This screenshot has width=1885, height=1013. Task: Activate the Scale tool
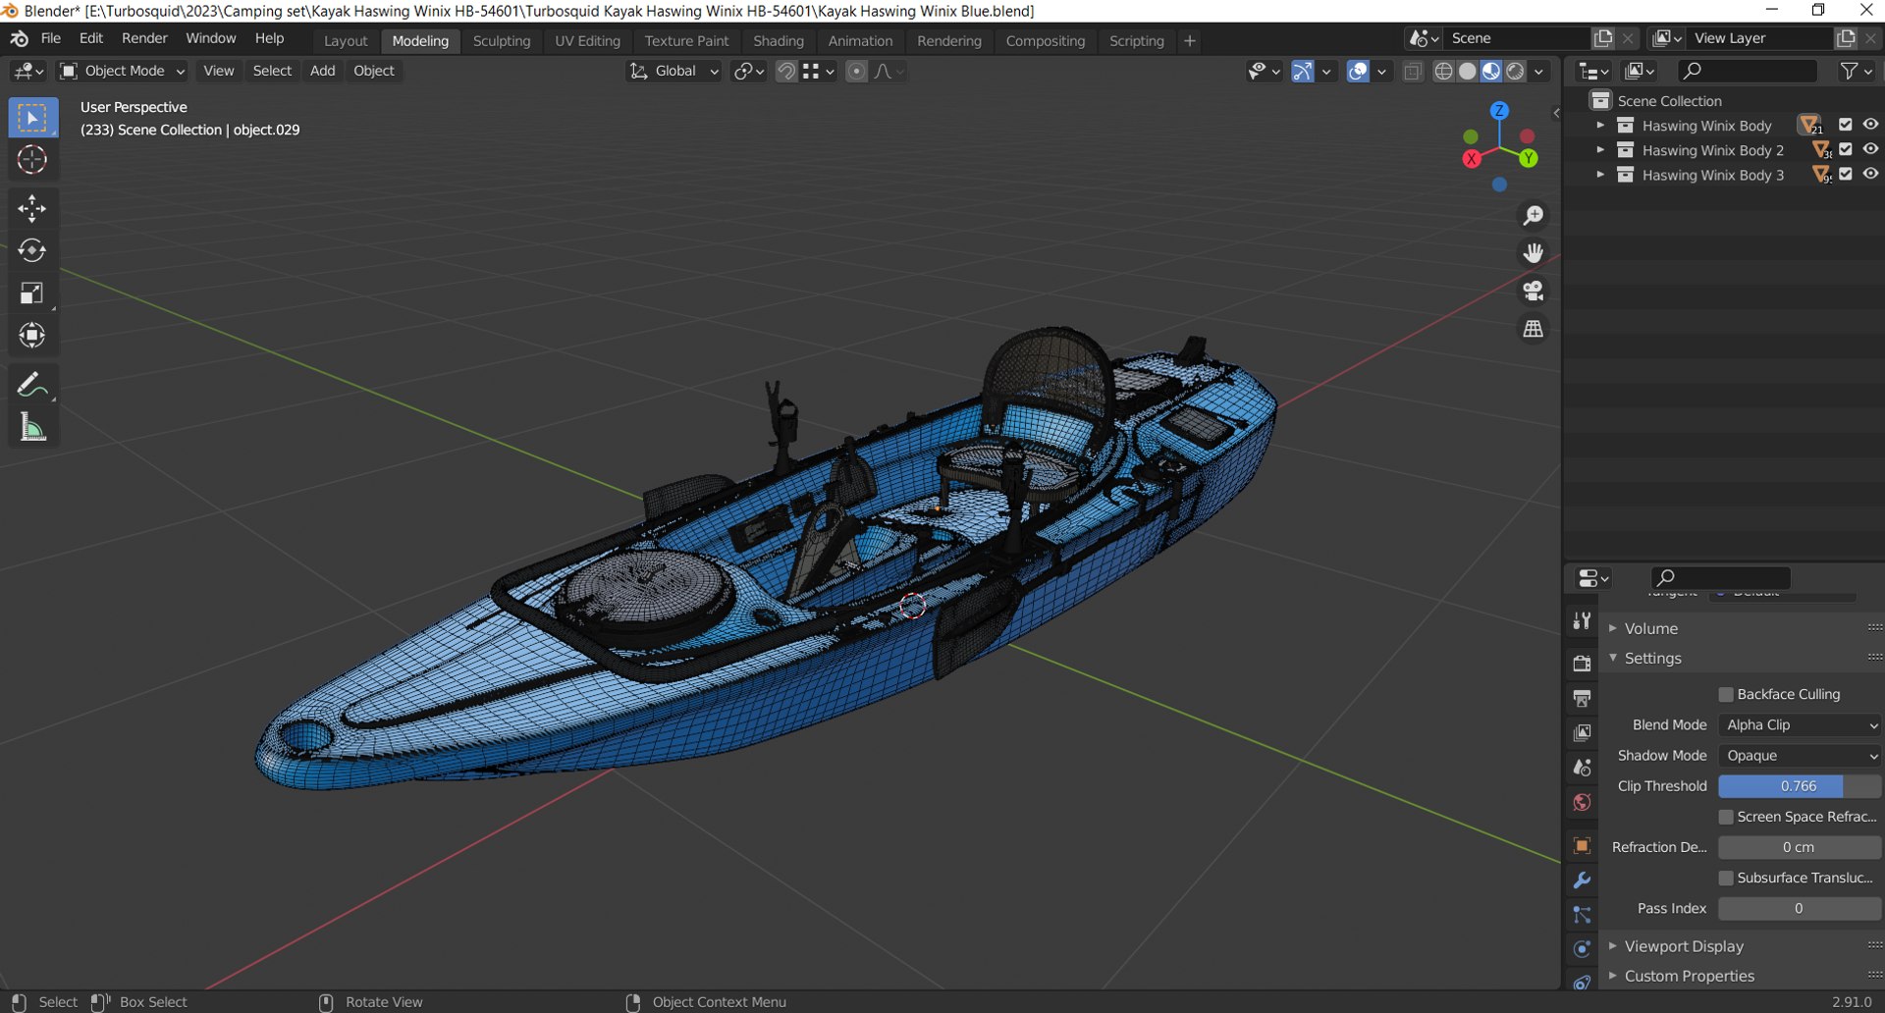point(31,293)
